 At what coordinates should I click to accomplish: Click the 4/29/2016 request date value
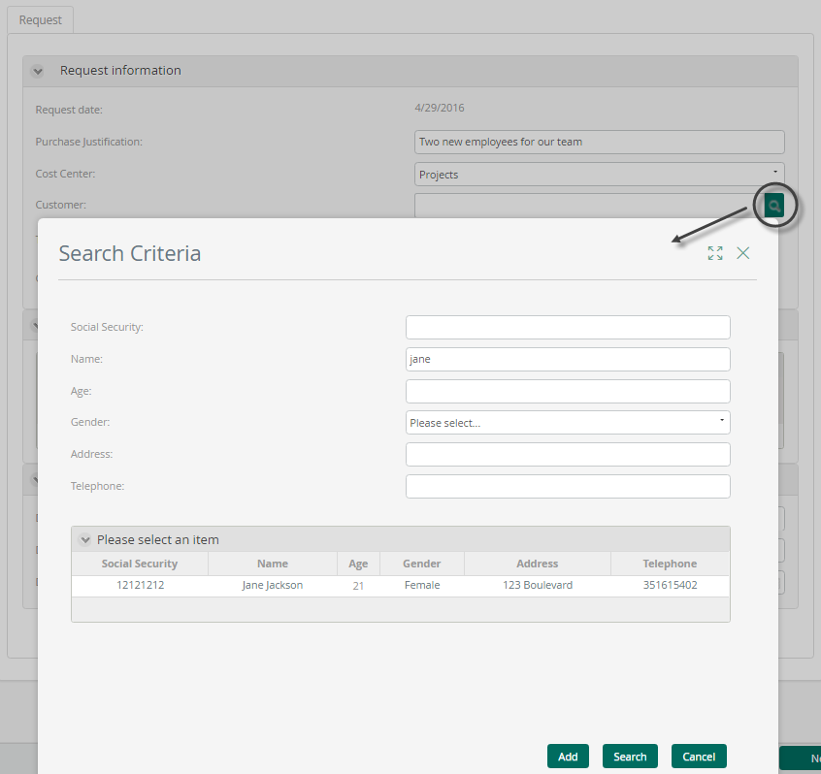pos(440,108)
